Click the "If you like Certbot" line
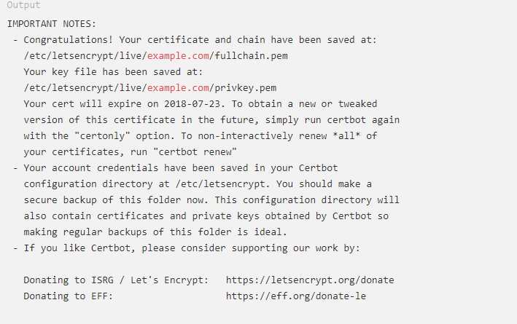This screenshot has width=517, height=324. point(192,248)
